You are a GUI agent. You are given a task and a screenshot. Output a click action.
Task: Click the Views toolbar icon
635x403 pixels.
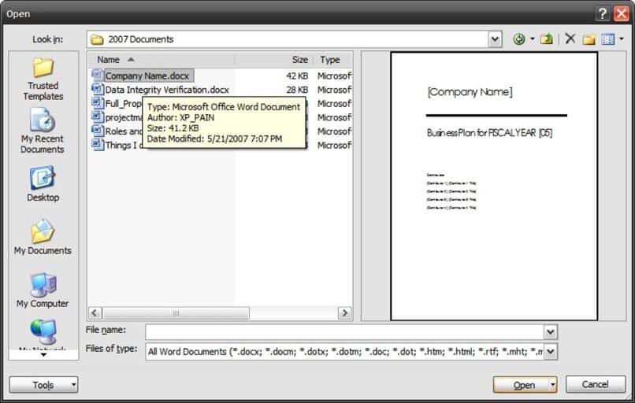tap(608, 39)
